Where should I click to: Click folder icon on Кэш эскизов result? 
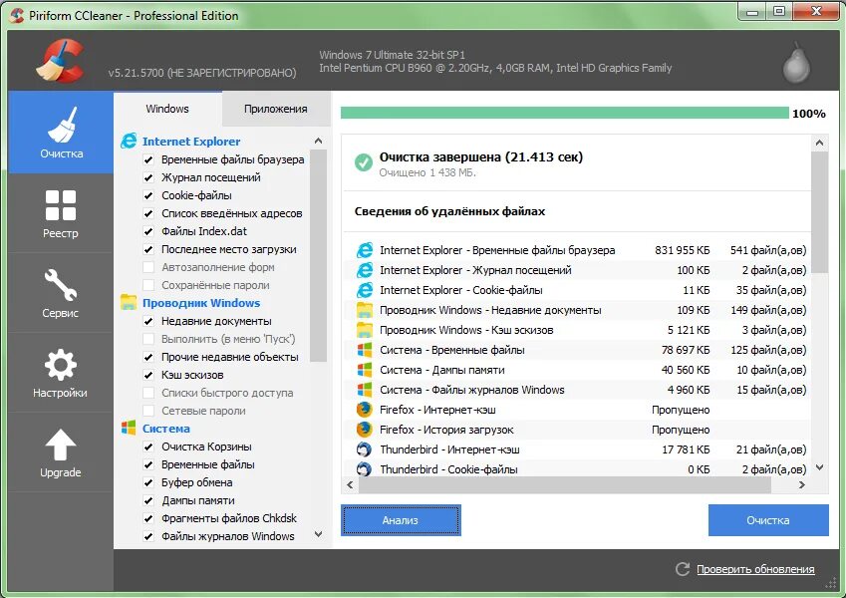tap(365, 330)
